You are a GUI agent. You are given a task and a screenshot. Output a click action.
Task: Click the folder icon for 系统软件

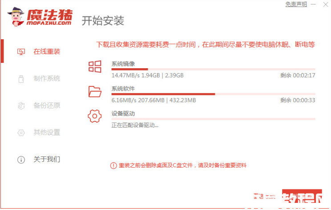coord(95,91)
